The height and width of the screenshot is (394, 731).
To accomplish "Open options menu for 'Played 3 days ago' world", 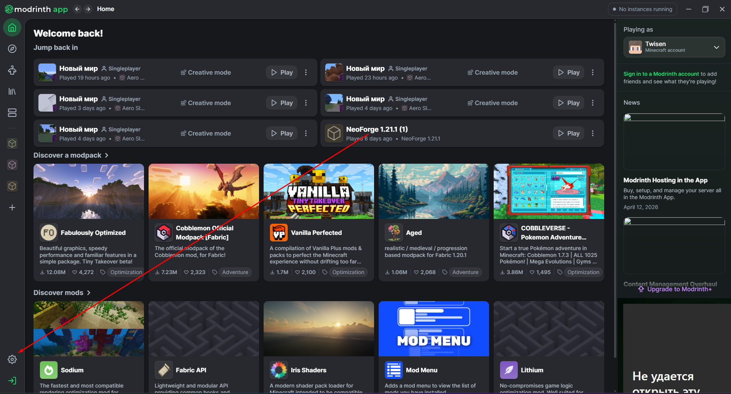I will click(x=306, y=103).
